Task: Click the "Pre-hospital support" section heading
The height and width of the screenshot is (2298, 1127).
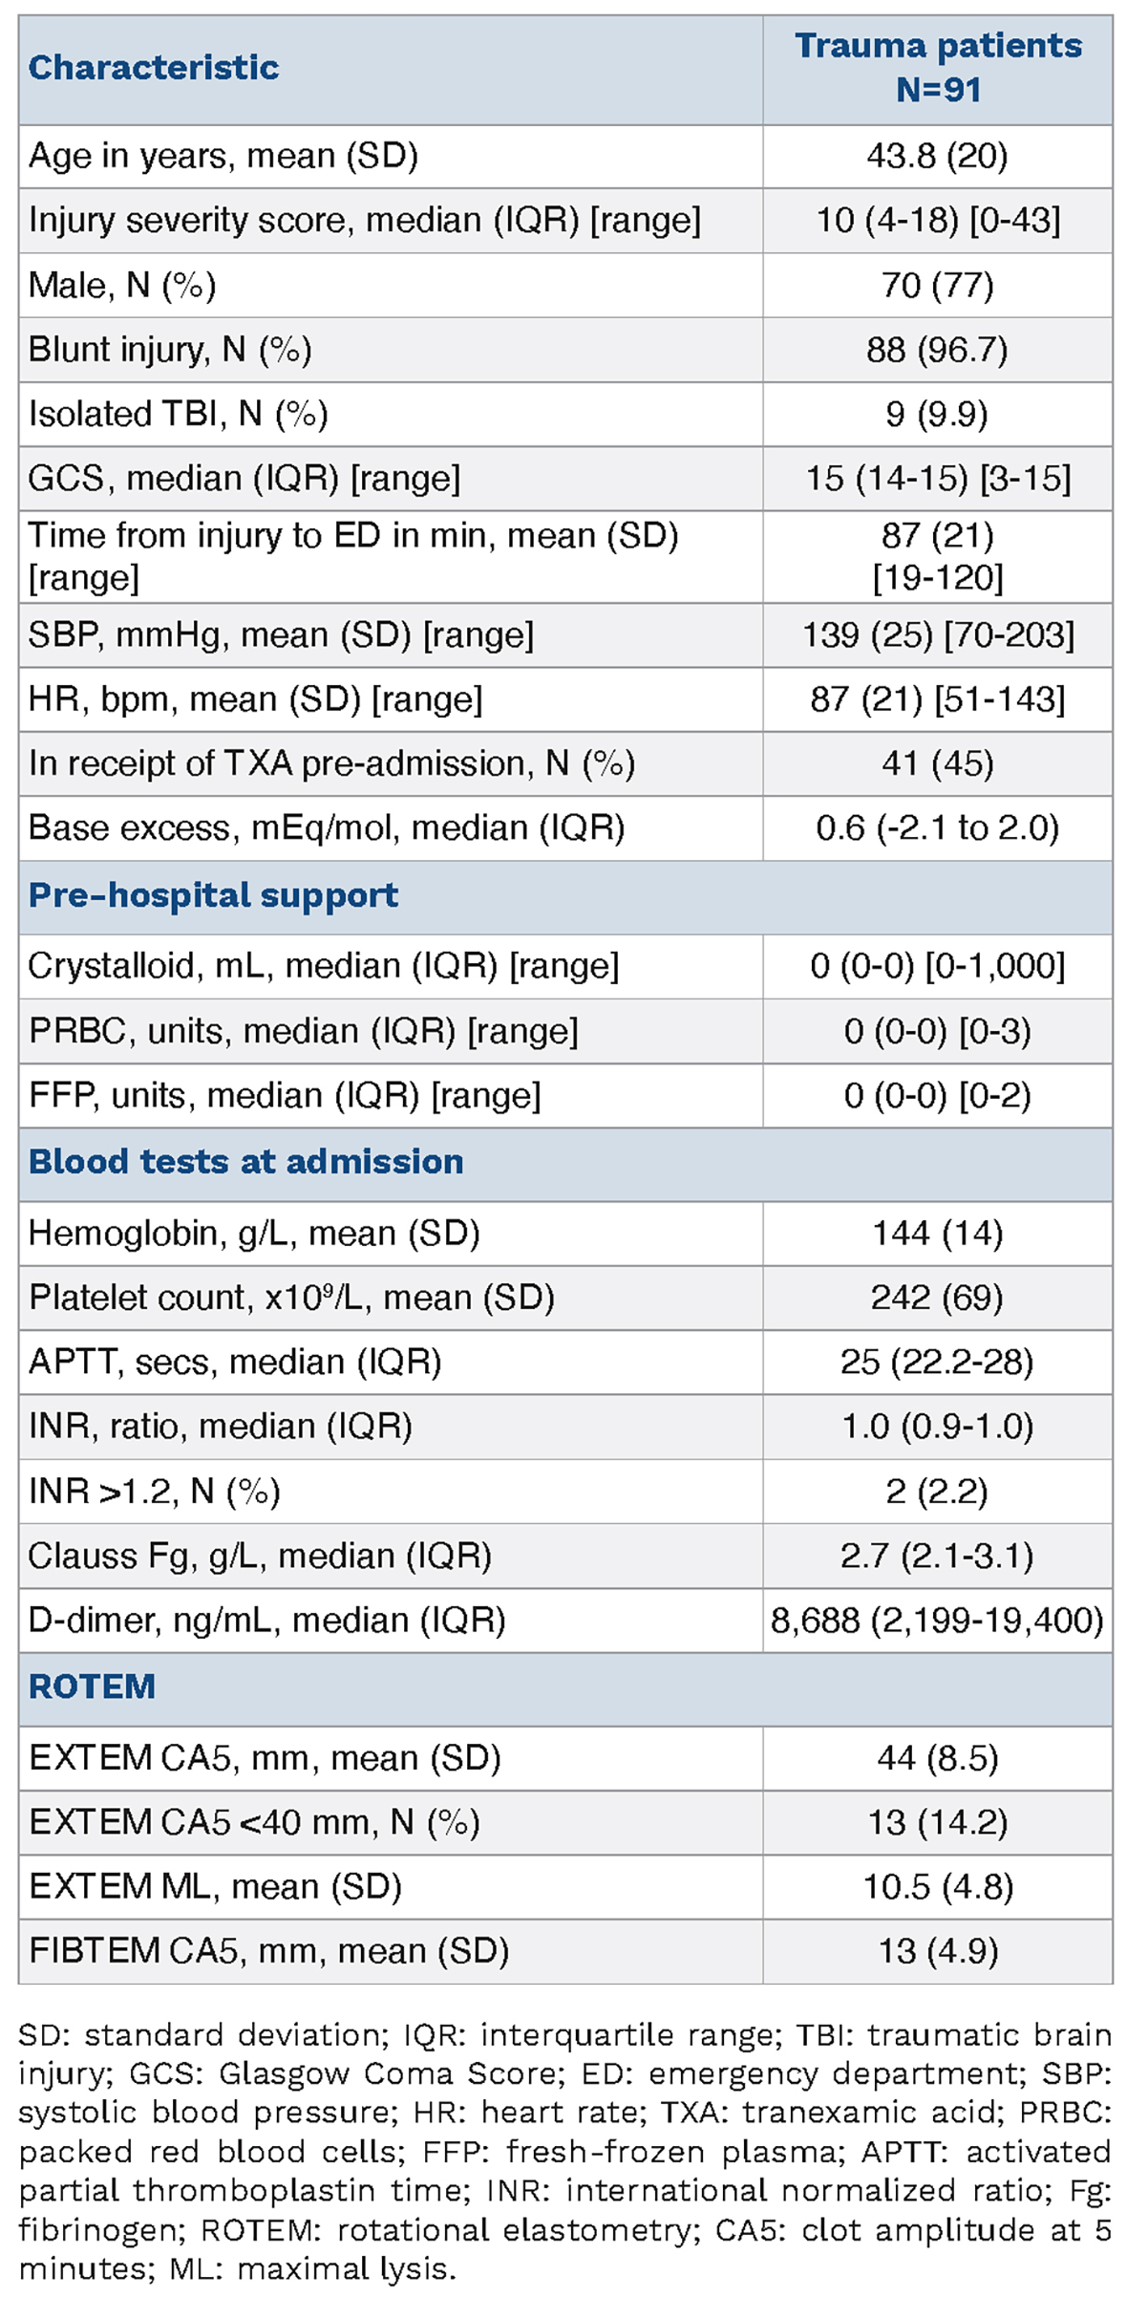Action: pyautogui.click(x=213, y=895)
